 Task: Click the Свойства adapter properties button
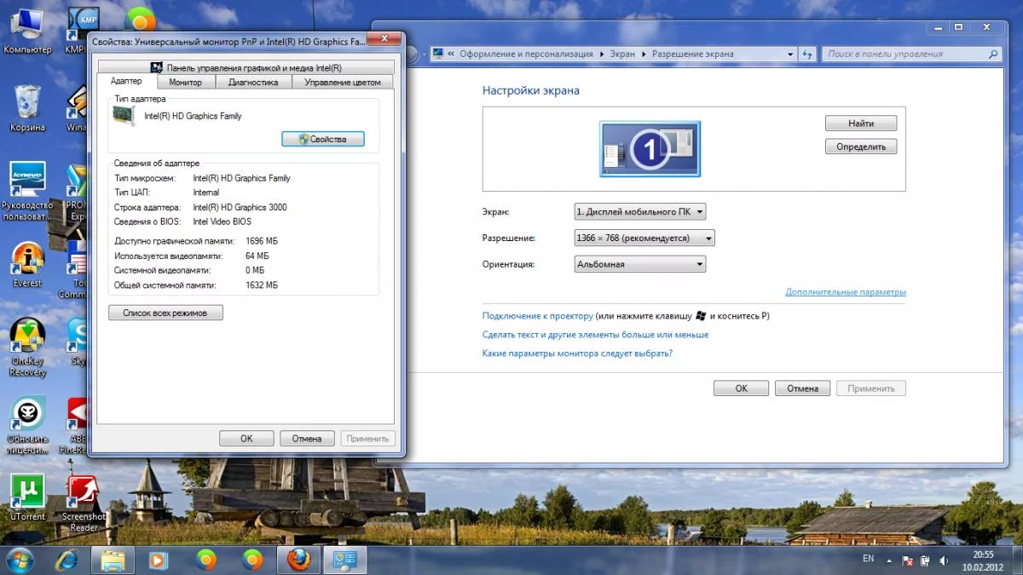pyautogui.click(x=323, y=139)
